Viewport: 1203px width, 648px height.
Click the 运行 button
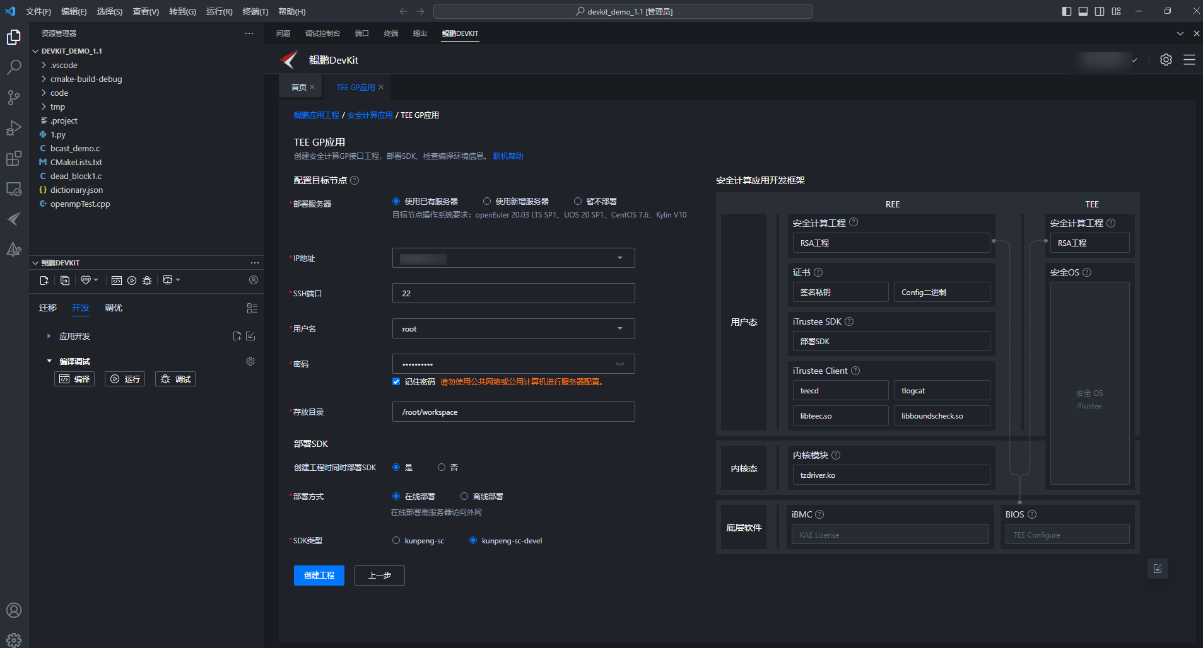125,379
